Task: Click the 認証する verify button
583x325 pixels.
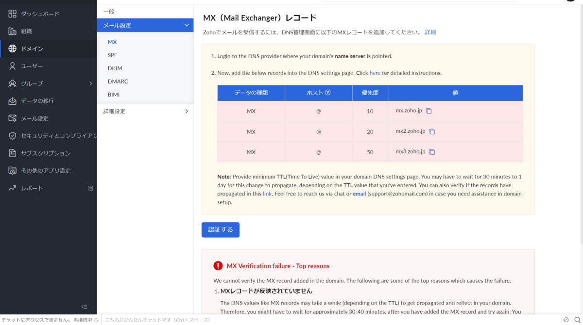Action: click(x=221, y=230)
